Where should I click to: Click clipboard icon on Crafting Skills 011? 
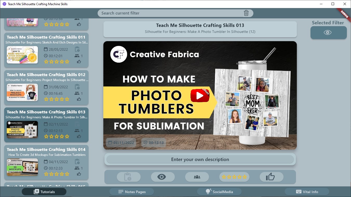tap(77, 49)
